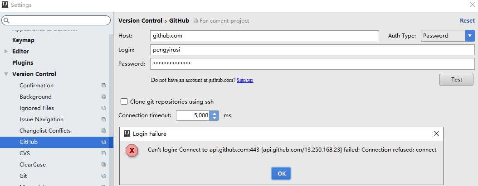Image resolution: width=478 pixels, height=186 pixels.
Task: Click the project-level icon beside Ignored Files
Action: click(103, 108)
